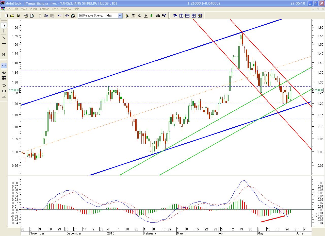
Task: Click the February label on date axis
Action: (150, 233)
